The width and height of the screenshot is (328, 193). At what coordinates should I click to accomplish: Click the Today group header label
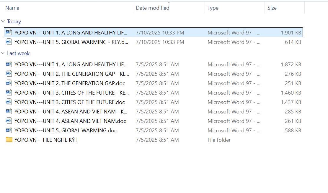[14, 22]
